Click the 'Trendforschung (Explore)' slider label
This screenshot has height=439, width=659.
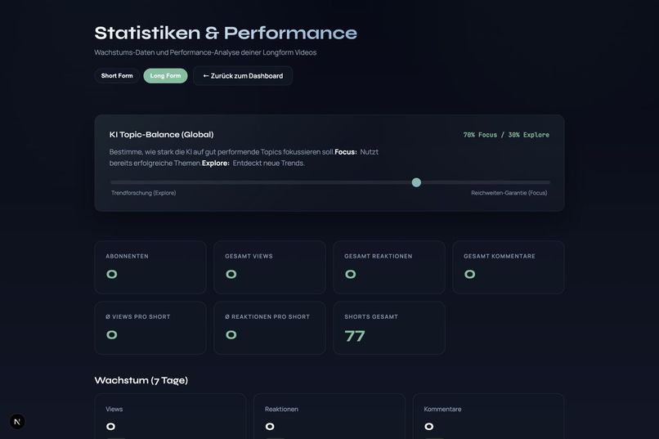pos(143,193)
